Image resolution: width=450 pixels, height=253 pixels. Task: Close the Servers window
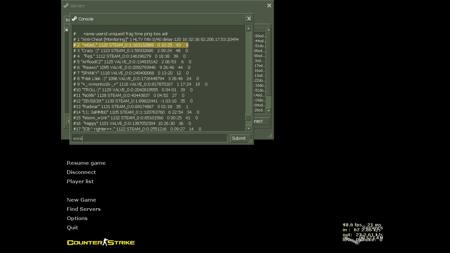(x=269, y=6)
